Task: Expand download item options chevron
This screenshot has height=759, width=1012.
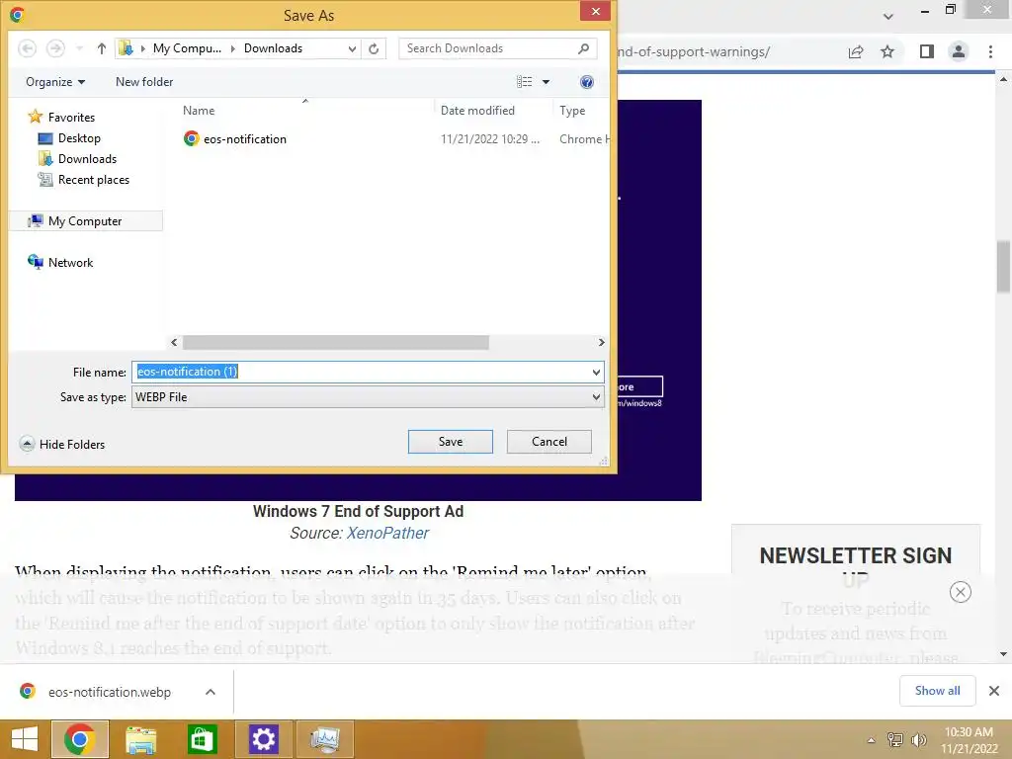Action: point(211,692)
